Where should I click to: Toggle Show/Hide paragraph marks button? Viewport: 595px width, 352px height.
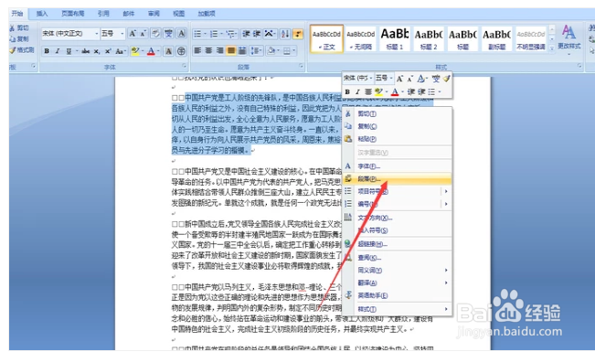pos(298,34)
